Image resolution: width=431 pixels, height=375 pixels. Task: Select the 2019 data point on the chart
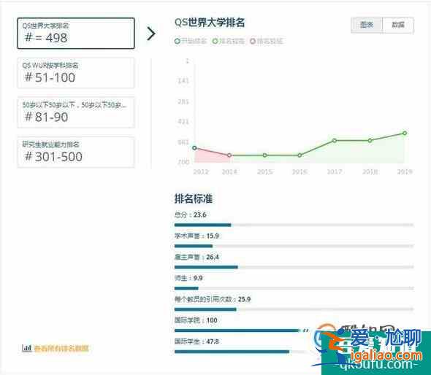[x=405, y=133]
